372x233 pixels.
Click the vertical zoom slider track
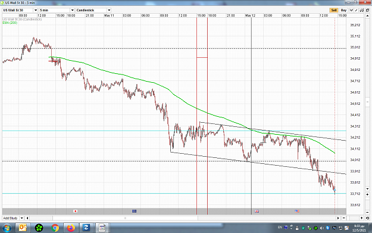[367, 203]
